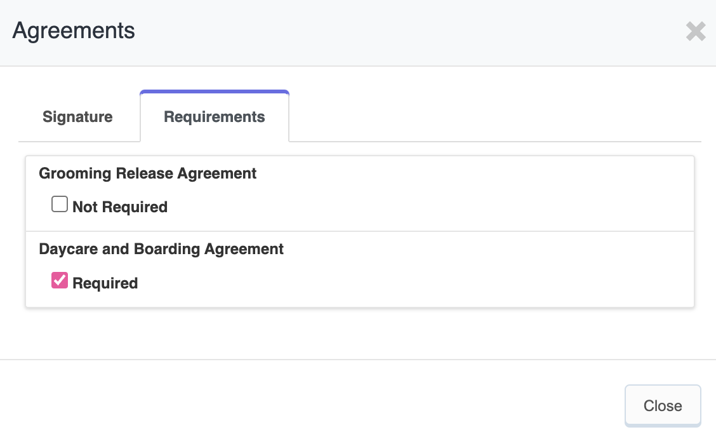The height and width of the screenshot is (446, 716).
Task: Click the 'Not Required' label text
Action: point(120,207)
